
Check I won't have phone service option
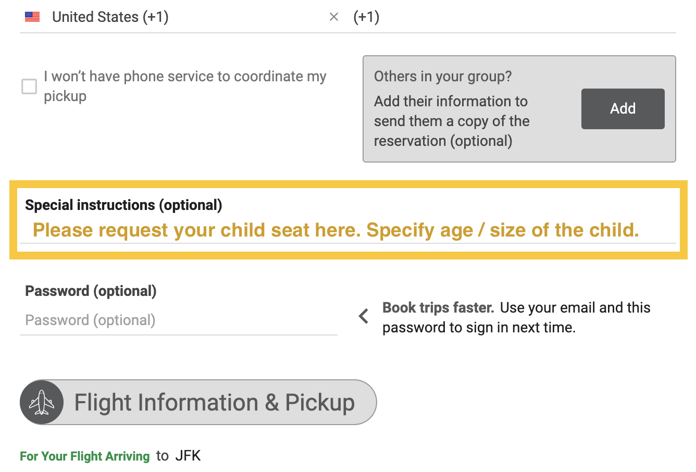point(29,86)
